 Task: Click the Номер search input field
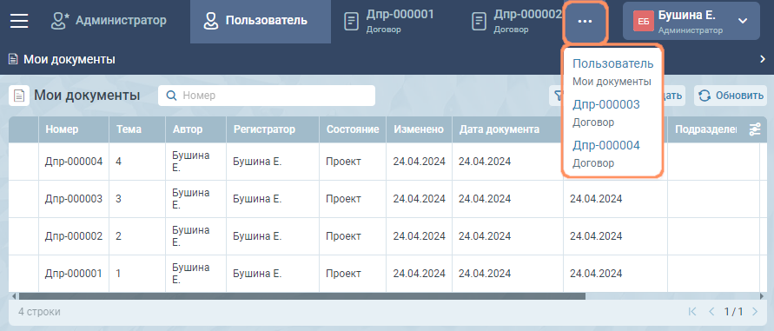(267, 96)
